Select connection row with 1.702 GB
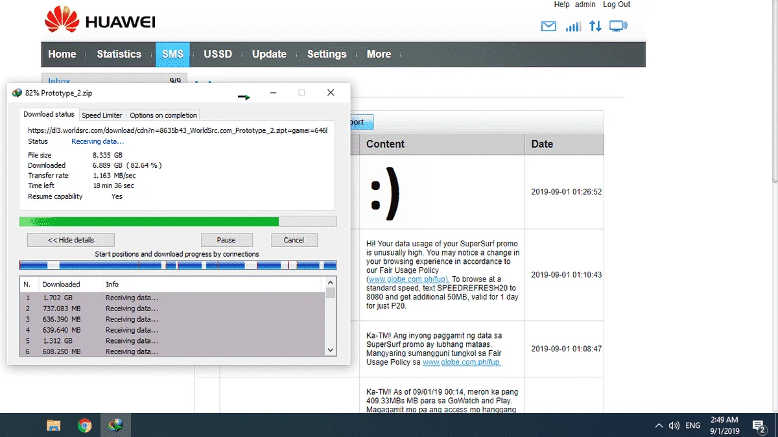Screen dimensions: 778x437 point(172,298)
